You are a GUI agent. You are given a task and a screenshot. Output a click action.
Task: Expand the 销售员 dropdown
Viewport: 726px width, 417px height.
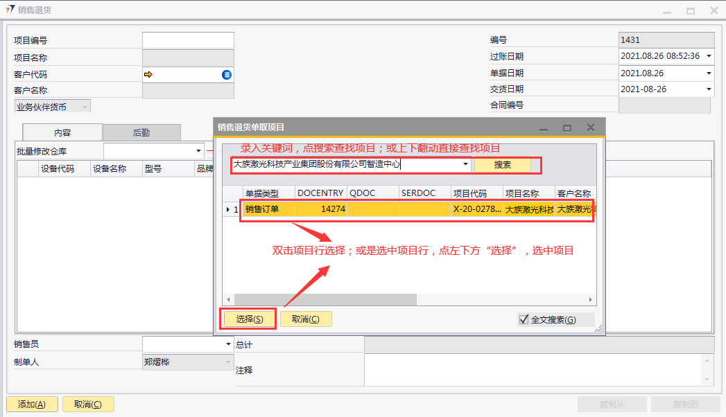(229, 344)
